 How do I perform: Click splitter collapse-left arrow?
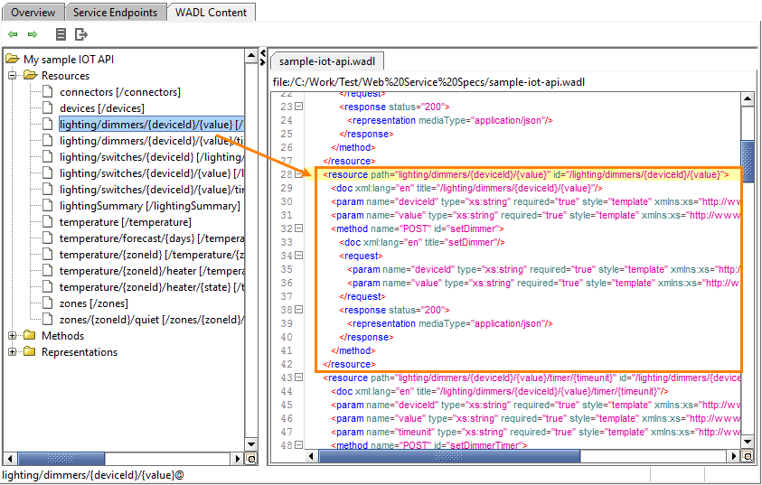pyautogui.click(x=262, y=53)
